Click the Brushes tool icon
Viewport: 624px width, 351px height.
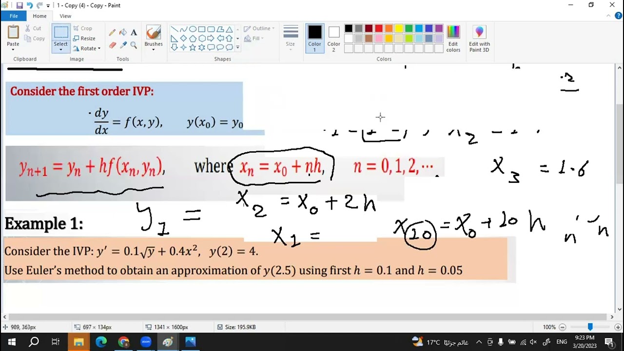tap(153, 32)
